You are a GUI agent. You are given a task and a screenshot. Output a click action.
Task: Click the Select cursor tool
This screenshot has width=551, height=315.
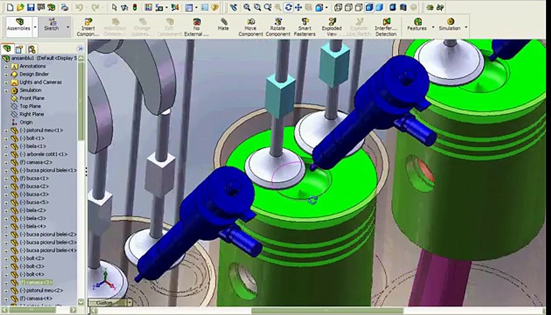tap(114, 7)
